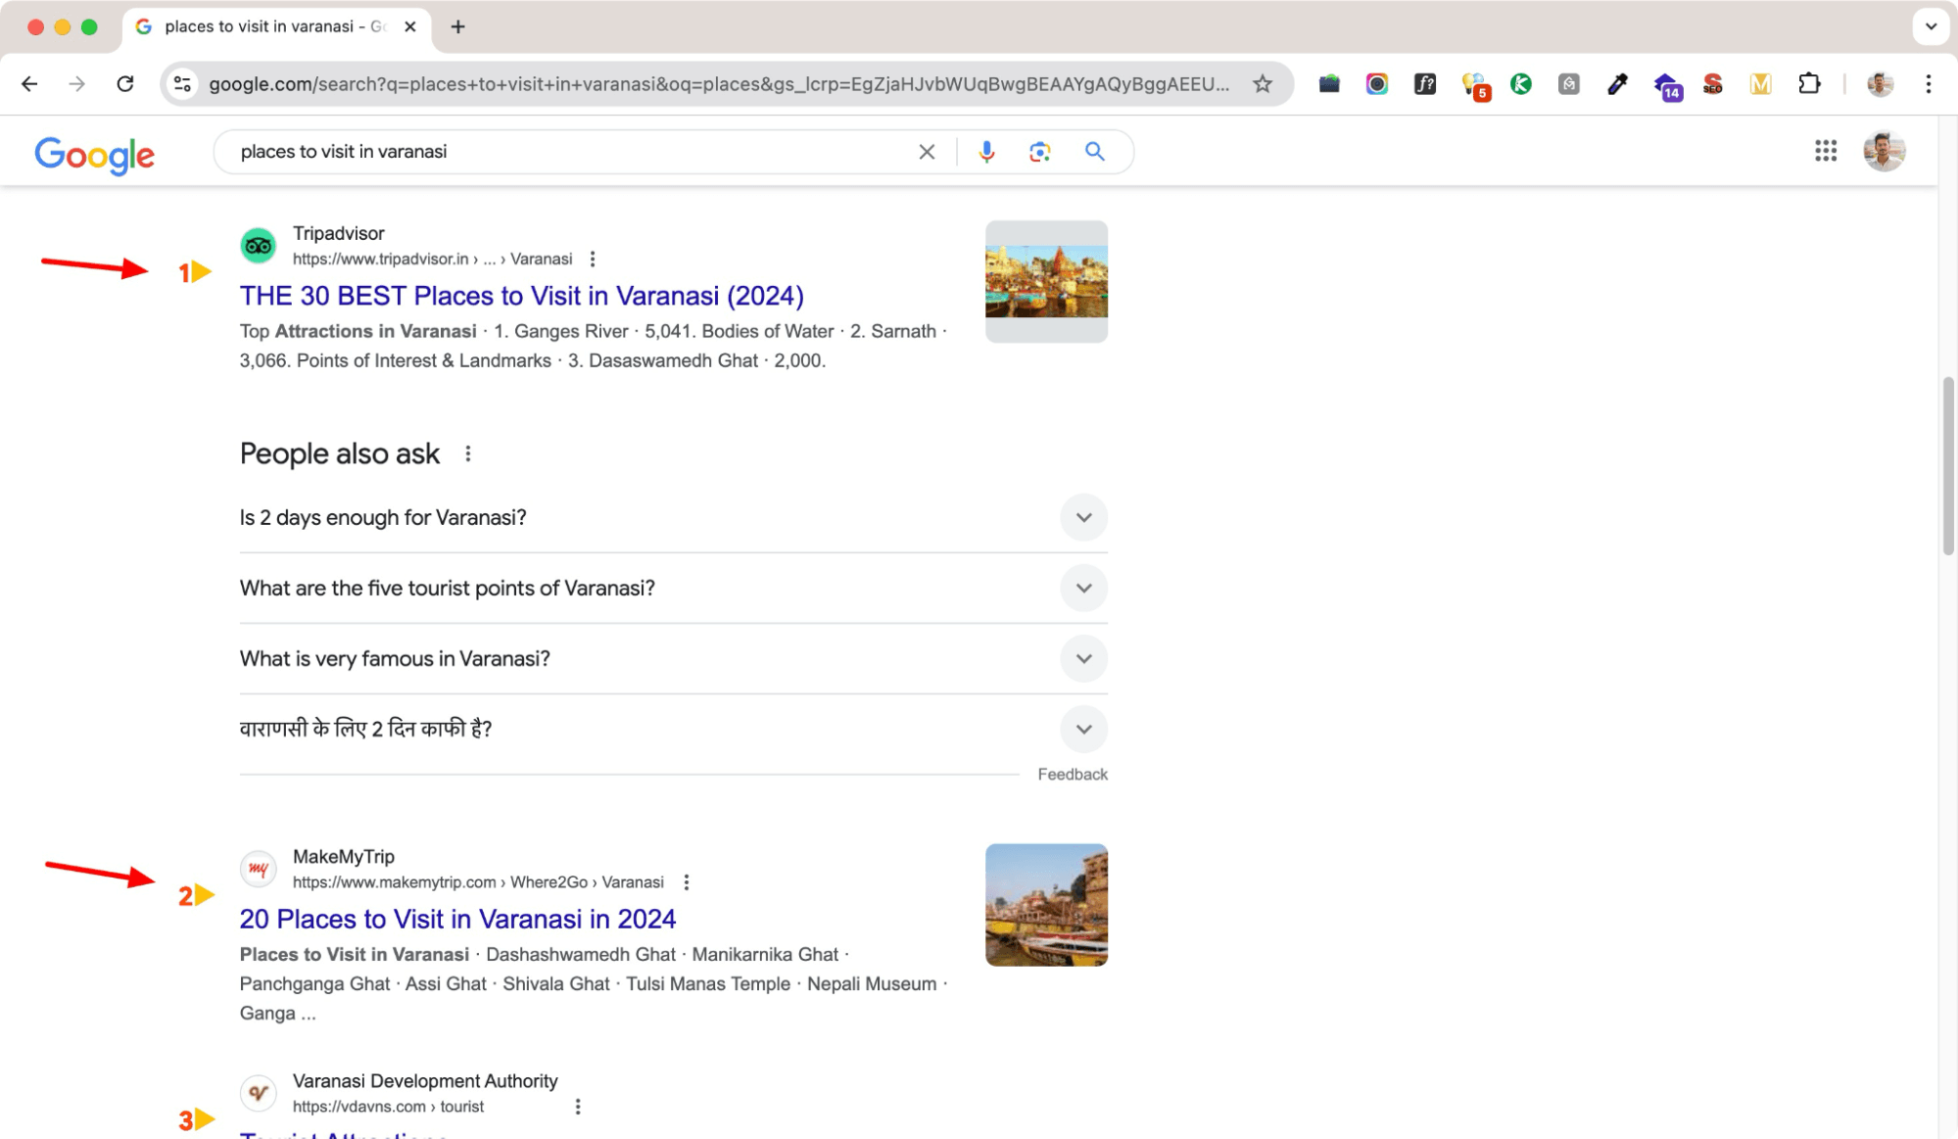Open Google Lens image search
This screenshot has height=1139, width=1958.
(x=1039, y=151)
